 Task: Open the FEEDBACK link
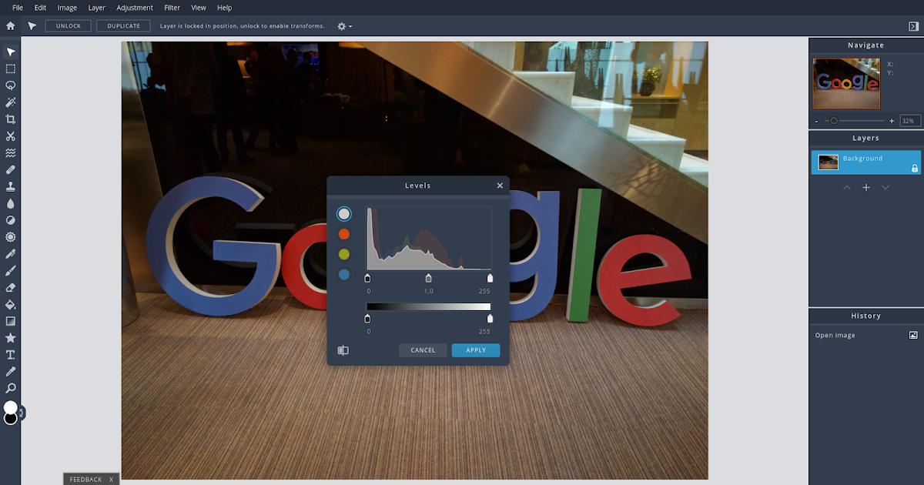tap(85, 480)
